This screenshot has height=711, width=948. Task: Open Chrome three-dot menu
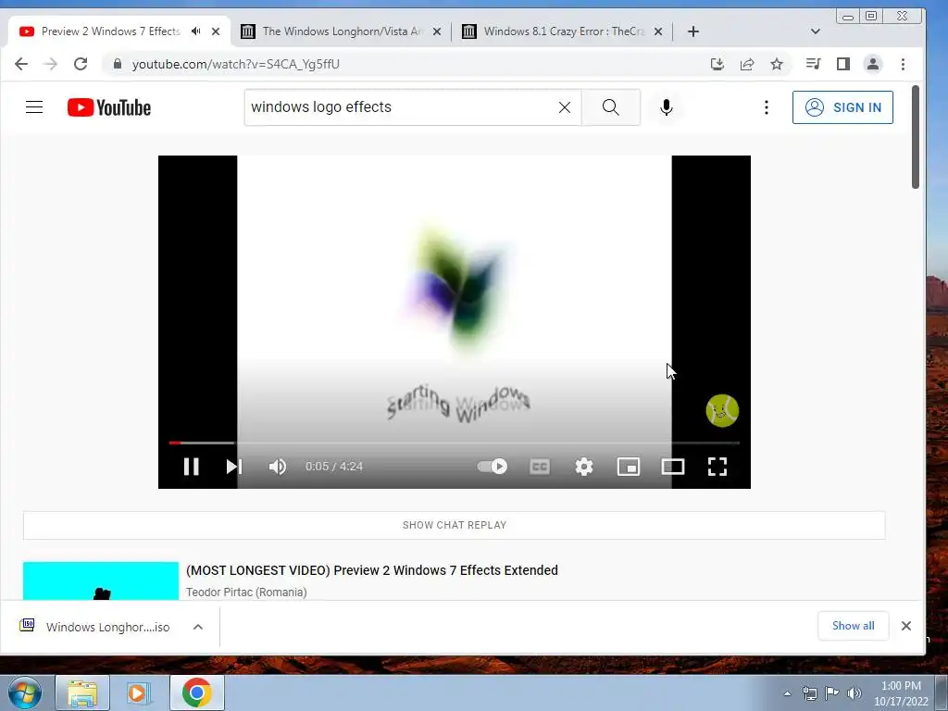[903, 64]
